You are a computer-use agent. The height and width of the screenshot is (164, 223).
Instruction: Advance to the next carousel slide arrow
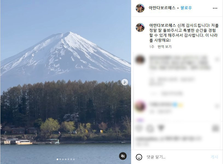(x=125, y=82)
